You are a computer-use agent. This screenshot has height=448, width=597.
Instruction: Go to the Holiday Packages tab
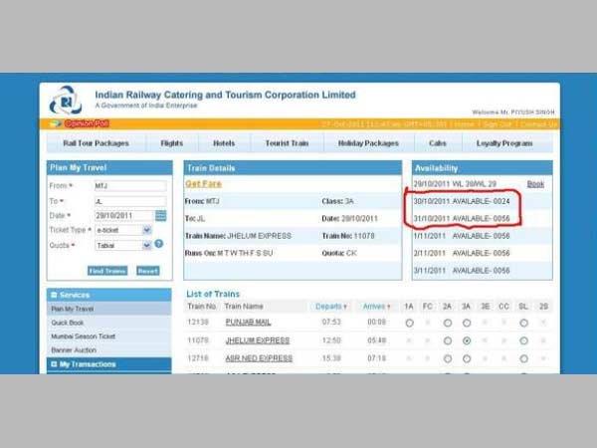click(367, 143)
